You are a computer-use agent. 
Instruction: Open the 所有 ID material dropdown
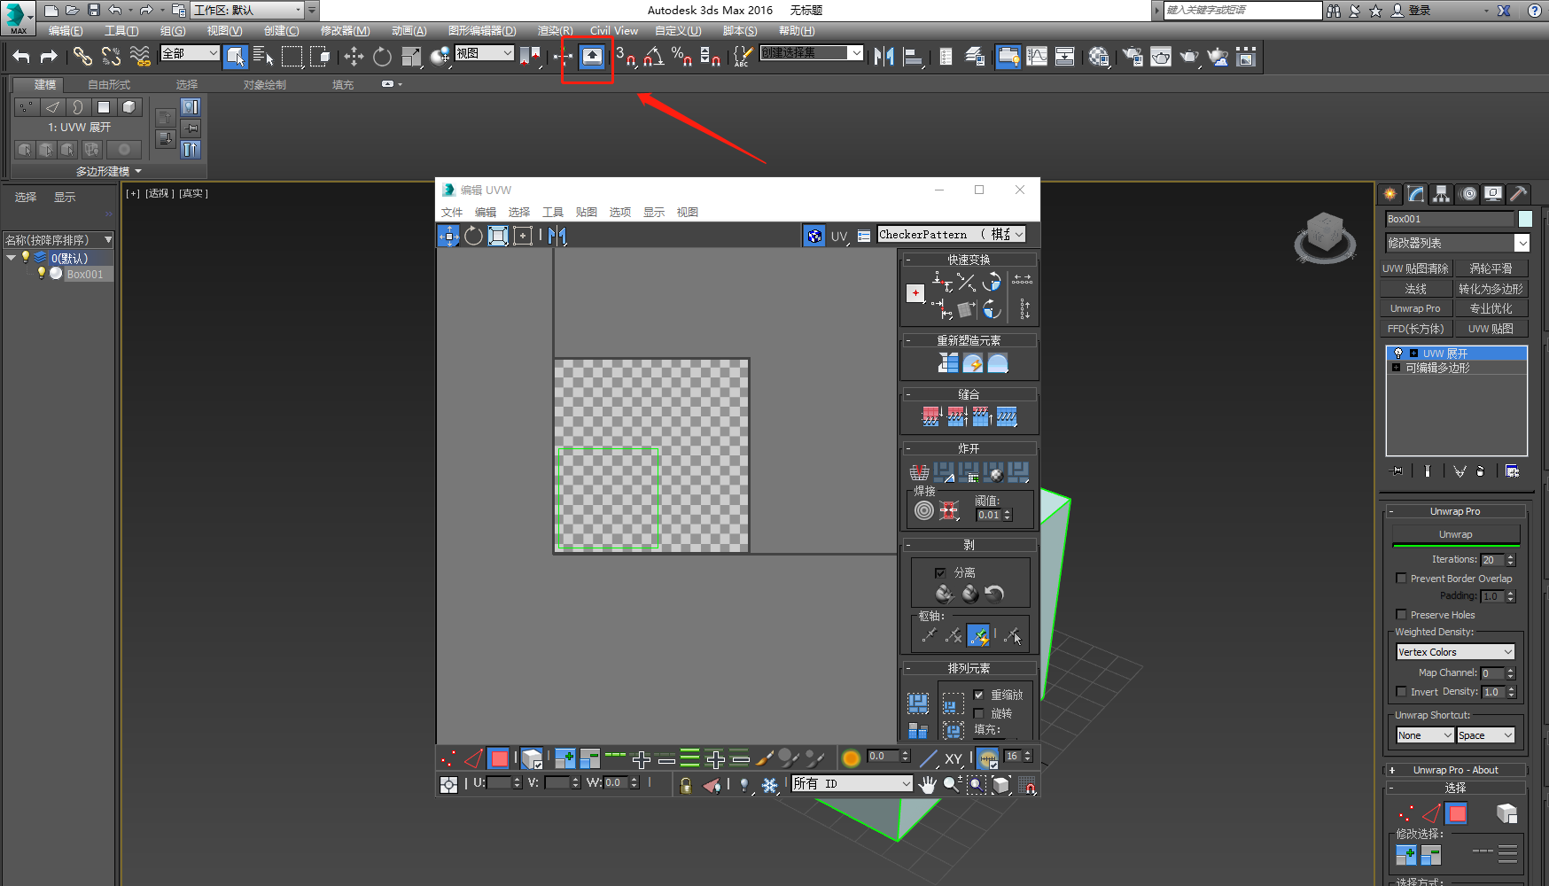tap(852, 783)
